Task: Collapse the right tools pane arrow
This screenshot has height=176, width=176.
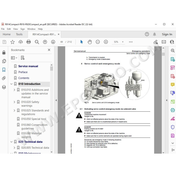Action: coord(167,100)
